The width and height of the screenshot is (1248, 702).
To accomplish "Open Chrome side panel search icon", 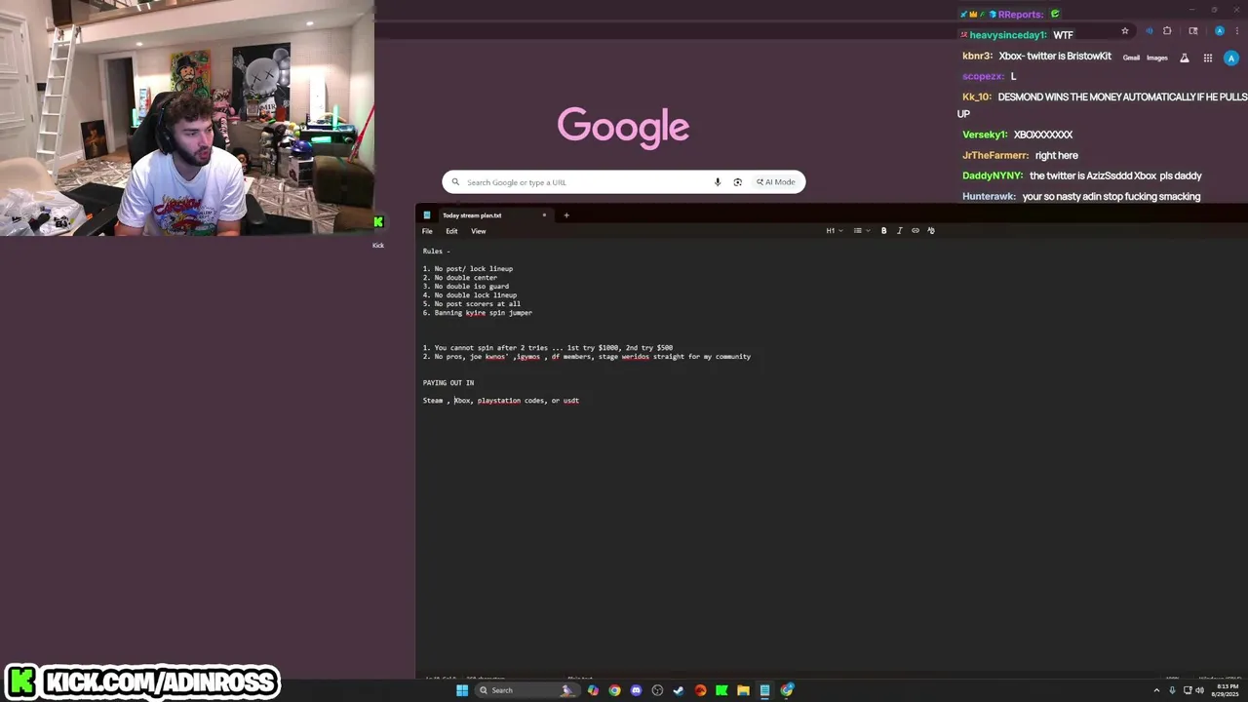I will (1193, 31).
